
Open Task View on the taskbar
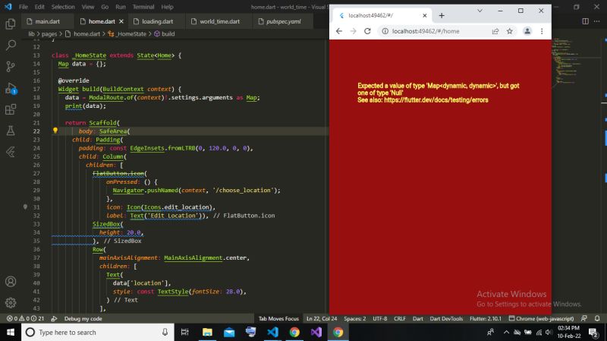click(184, 332)
